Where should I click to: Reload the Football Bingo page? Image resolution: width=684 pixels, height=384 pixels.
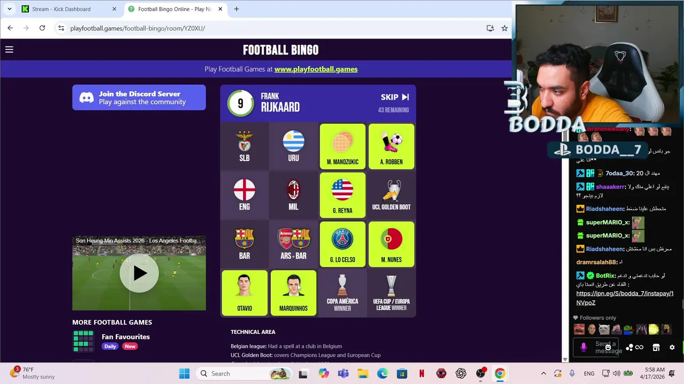click(42, 28)
